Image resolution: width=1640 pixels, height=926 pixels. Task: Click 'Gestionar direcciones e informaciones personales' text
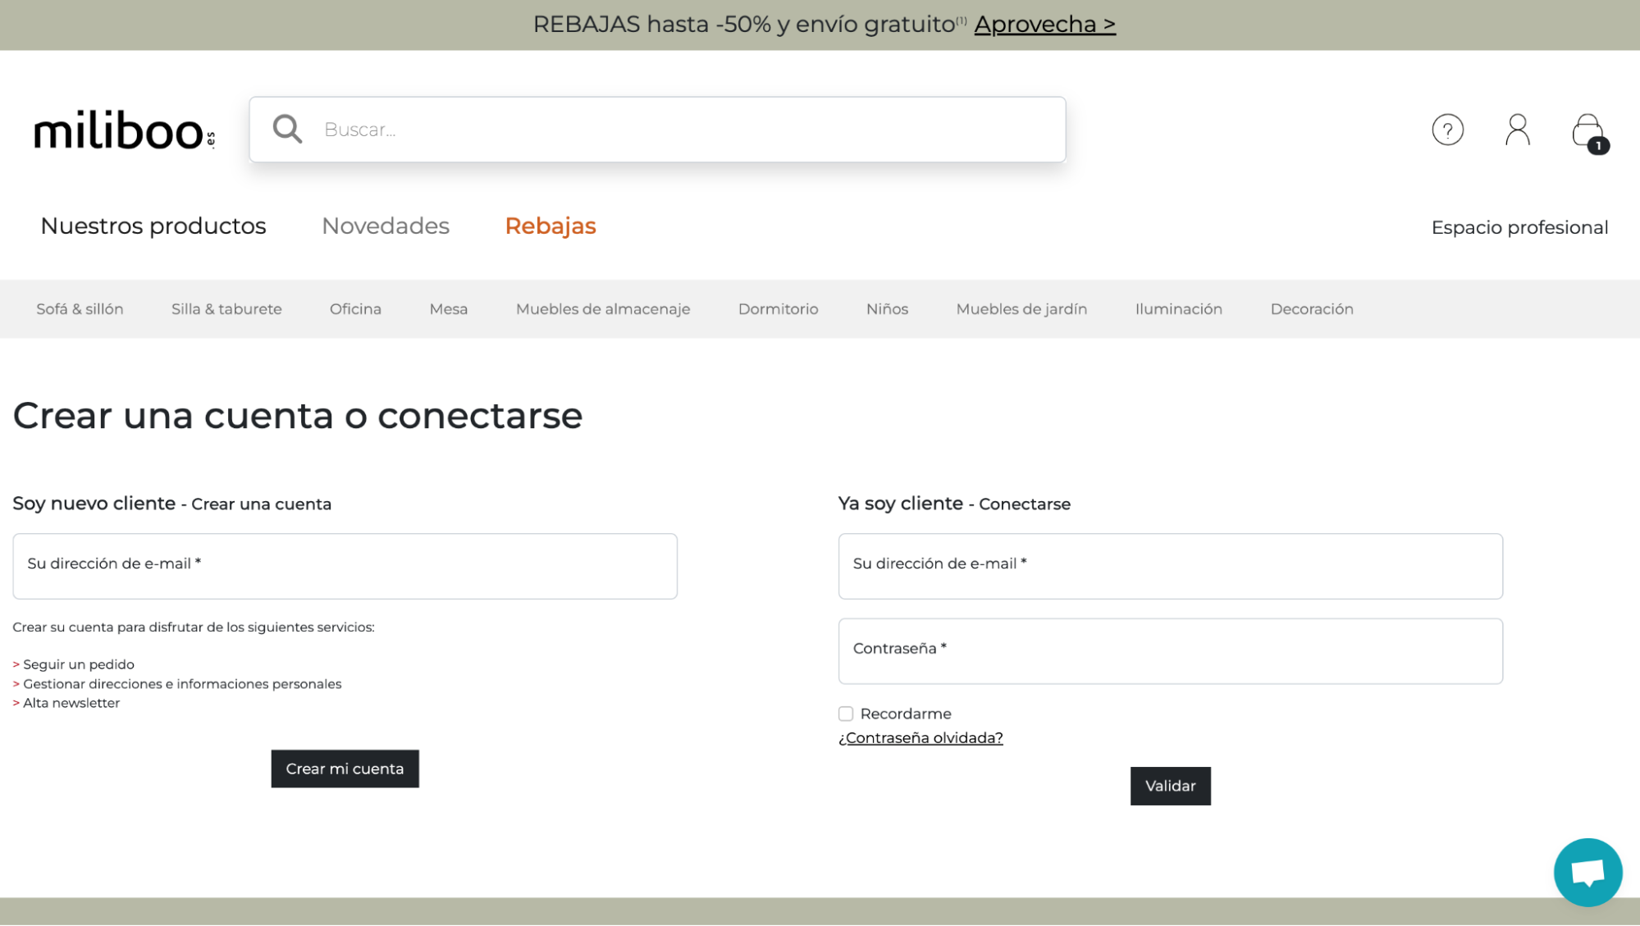pos(182,684)
